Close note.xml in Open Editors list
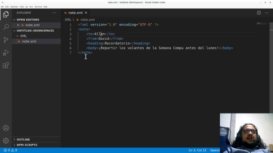This screenshot has width=273, height=153. (18, 25)
